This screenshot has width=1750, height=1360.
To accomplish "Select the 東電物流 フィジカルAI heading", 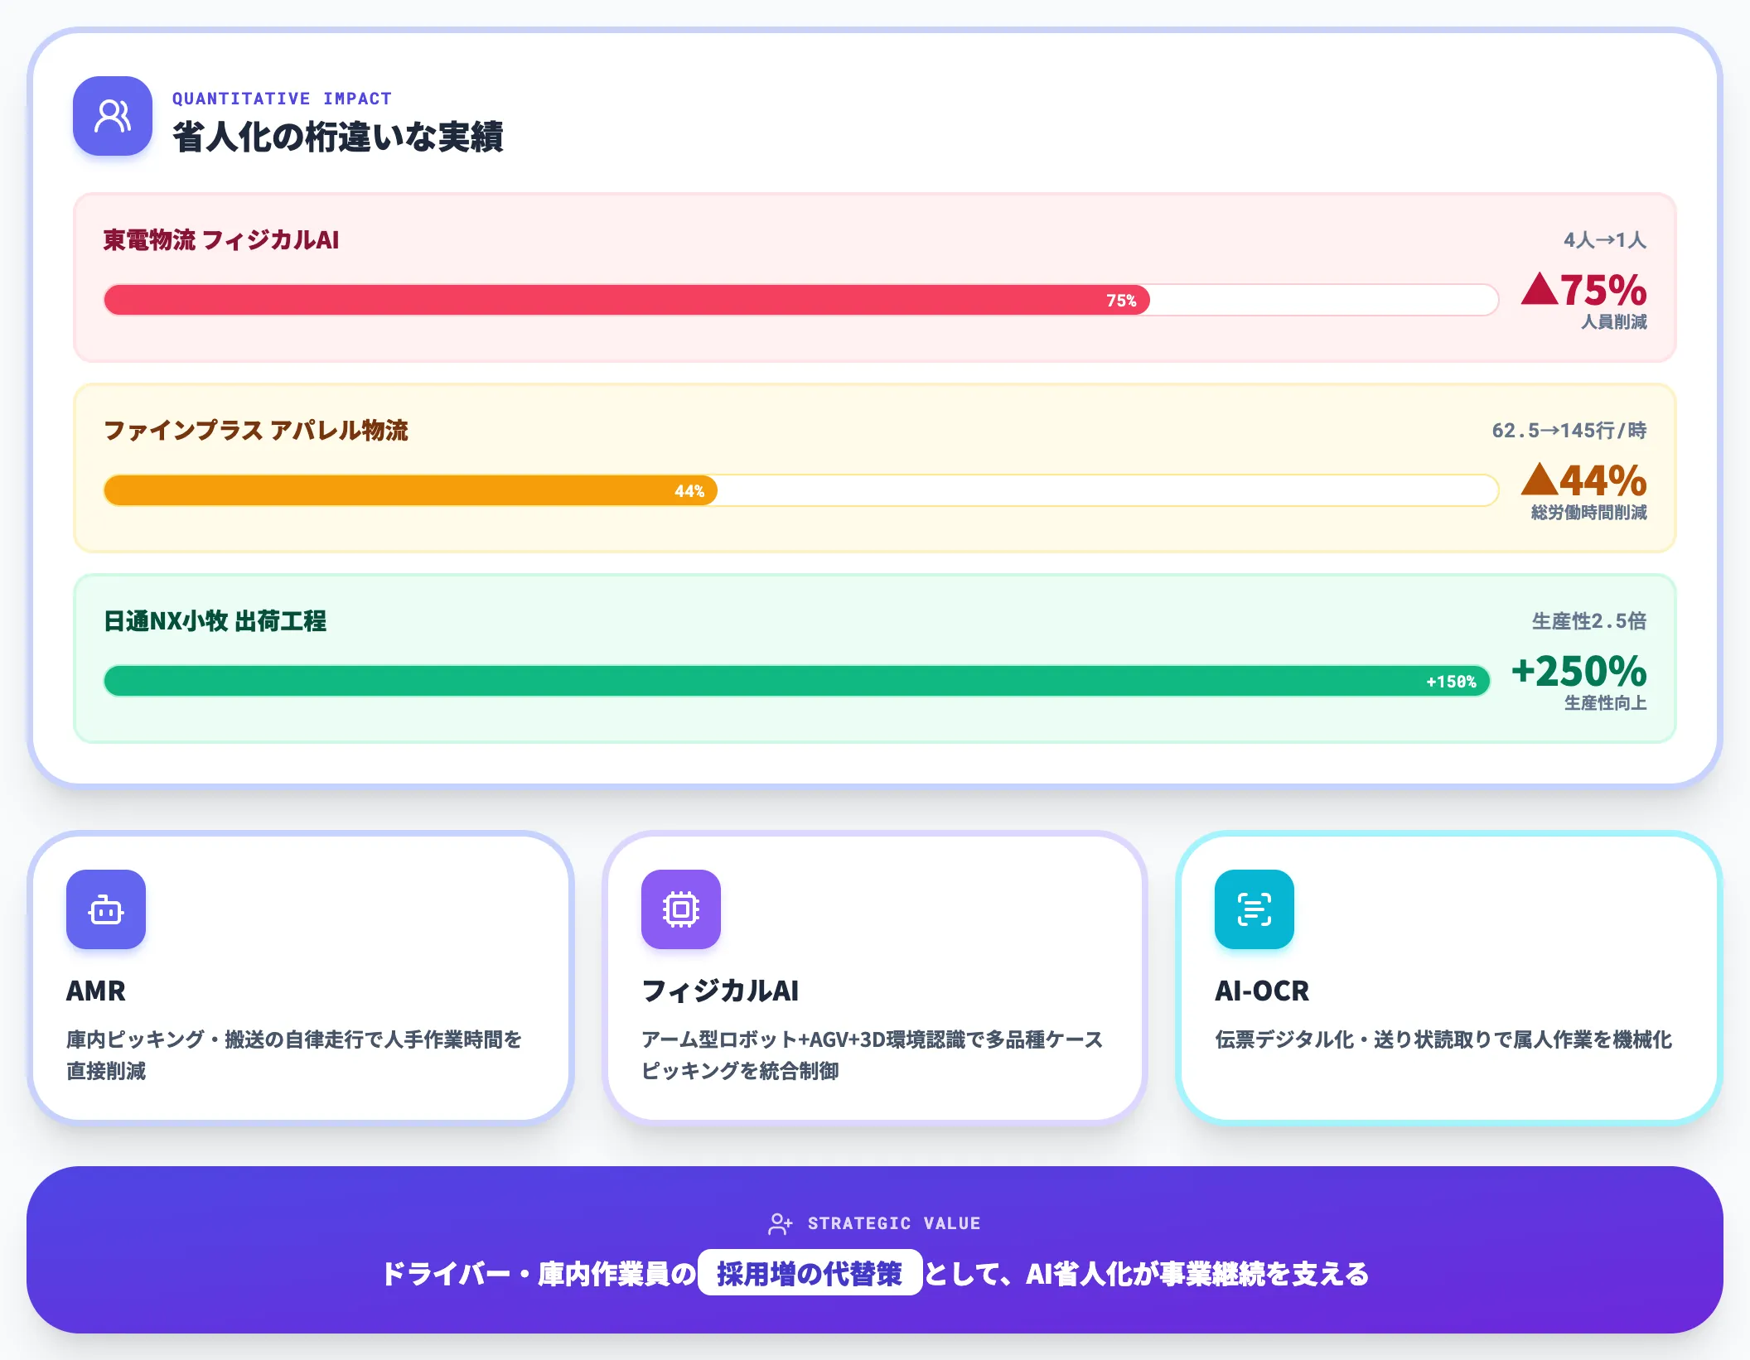I will tap(221, 240).
